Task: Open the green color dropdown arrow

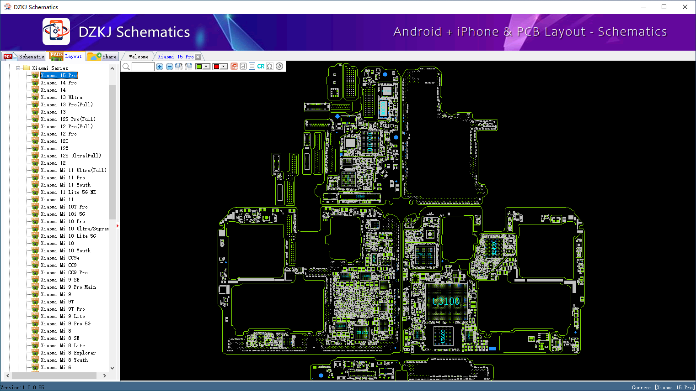Action: [x=207, y=67]
